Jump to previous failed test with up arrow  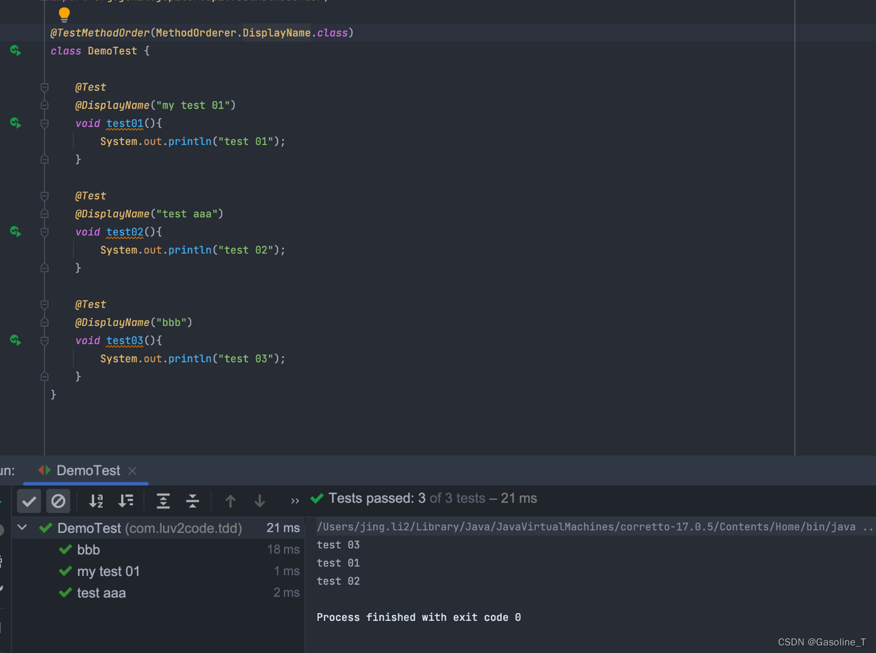[230, 501]
